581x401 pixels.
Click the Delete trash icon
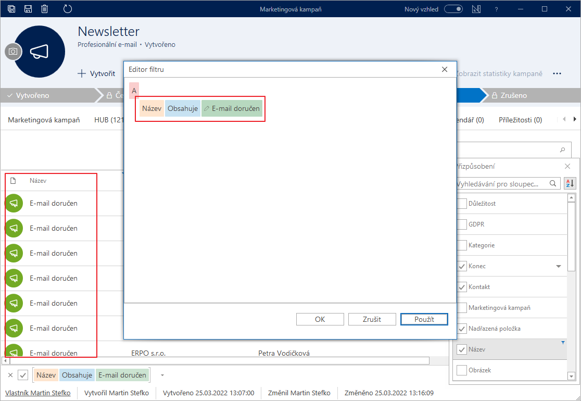click(x=44, y=9)
